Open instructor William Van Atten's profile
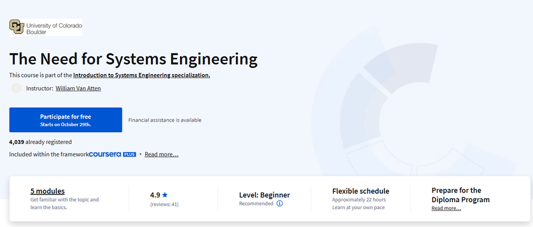This screenshot has width=533, height=227. [x=78, y=88]
